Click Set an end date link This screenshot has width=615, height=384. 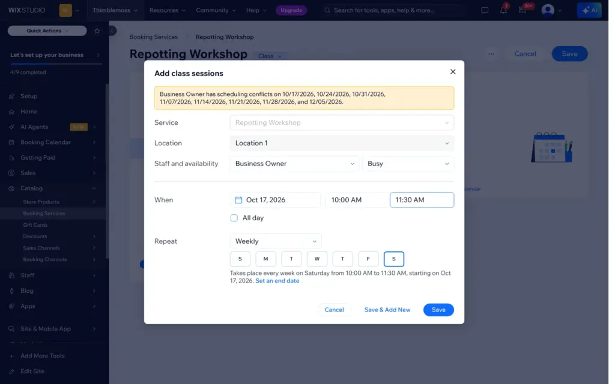click(x=277, y=281)
